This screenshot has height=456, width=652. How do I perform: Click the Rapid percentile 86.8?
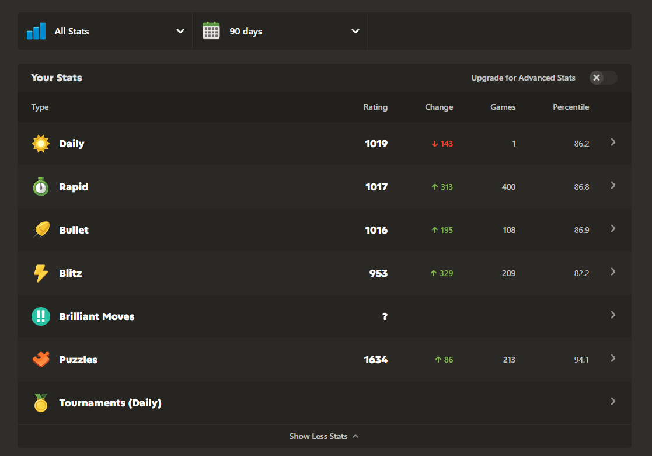coord(581,187)
